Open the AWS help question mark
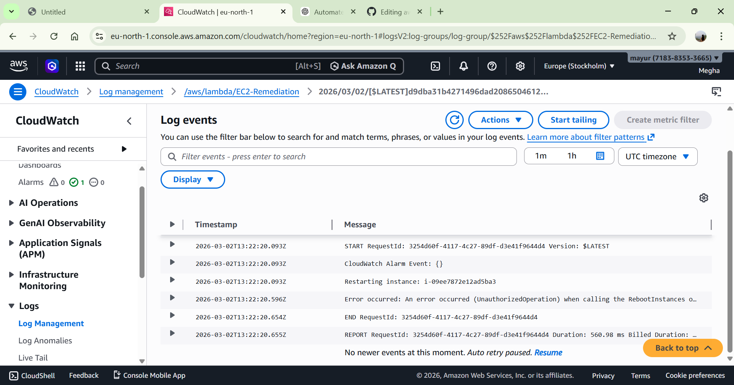Image resolution: width=734 pixels, height=385 pixels. pyautogui.click(x=492, y=66)
